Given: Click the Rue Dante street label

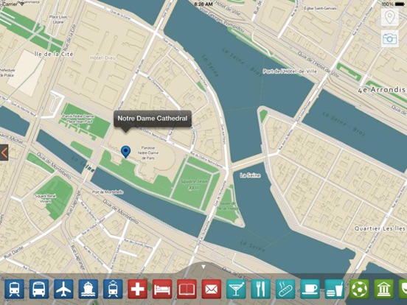Looking at the screenshot, I should pyautogui.click(x=14, y=253).
